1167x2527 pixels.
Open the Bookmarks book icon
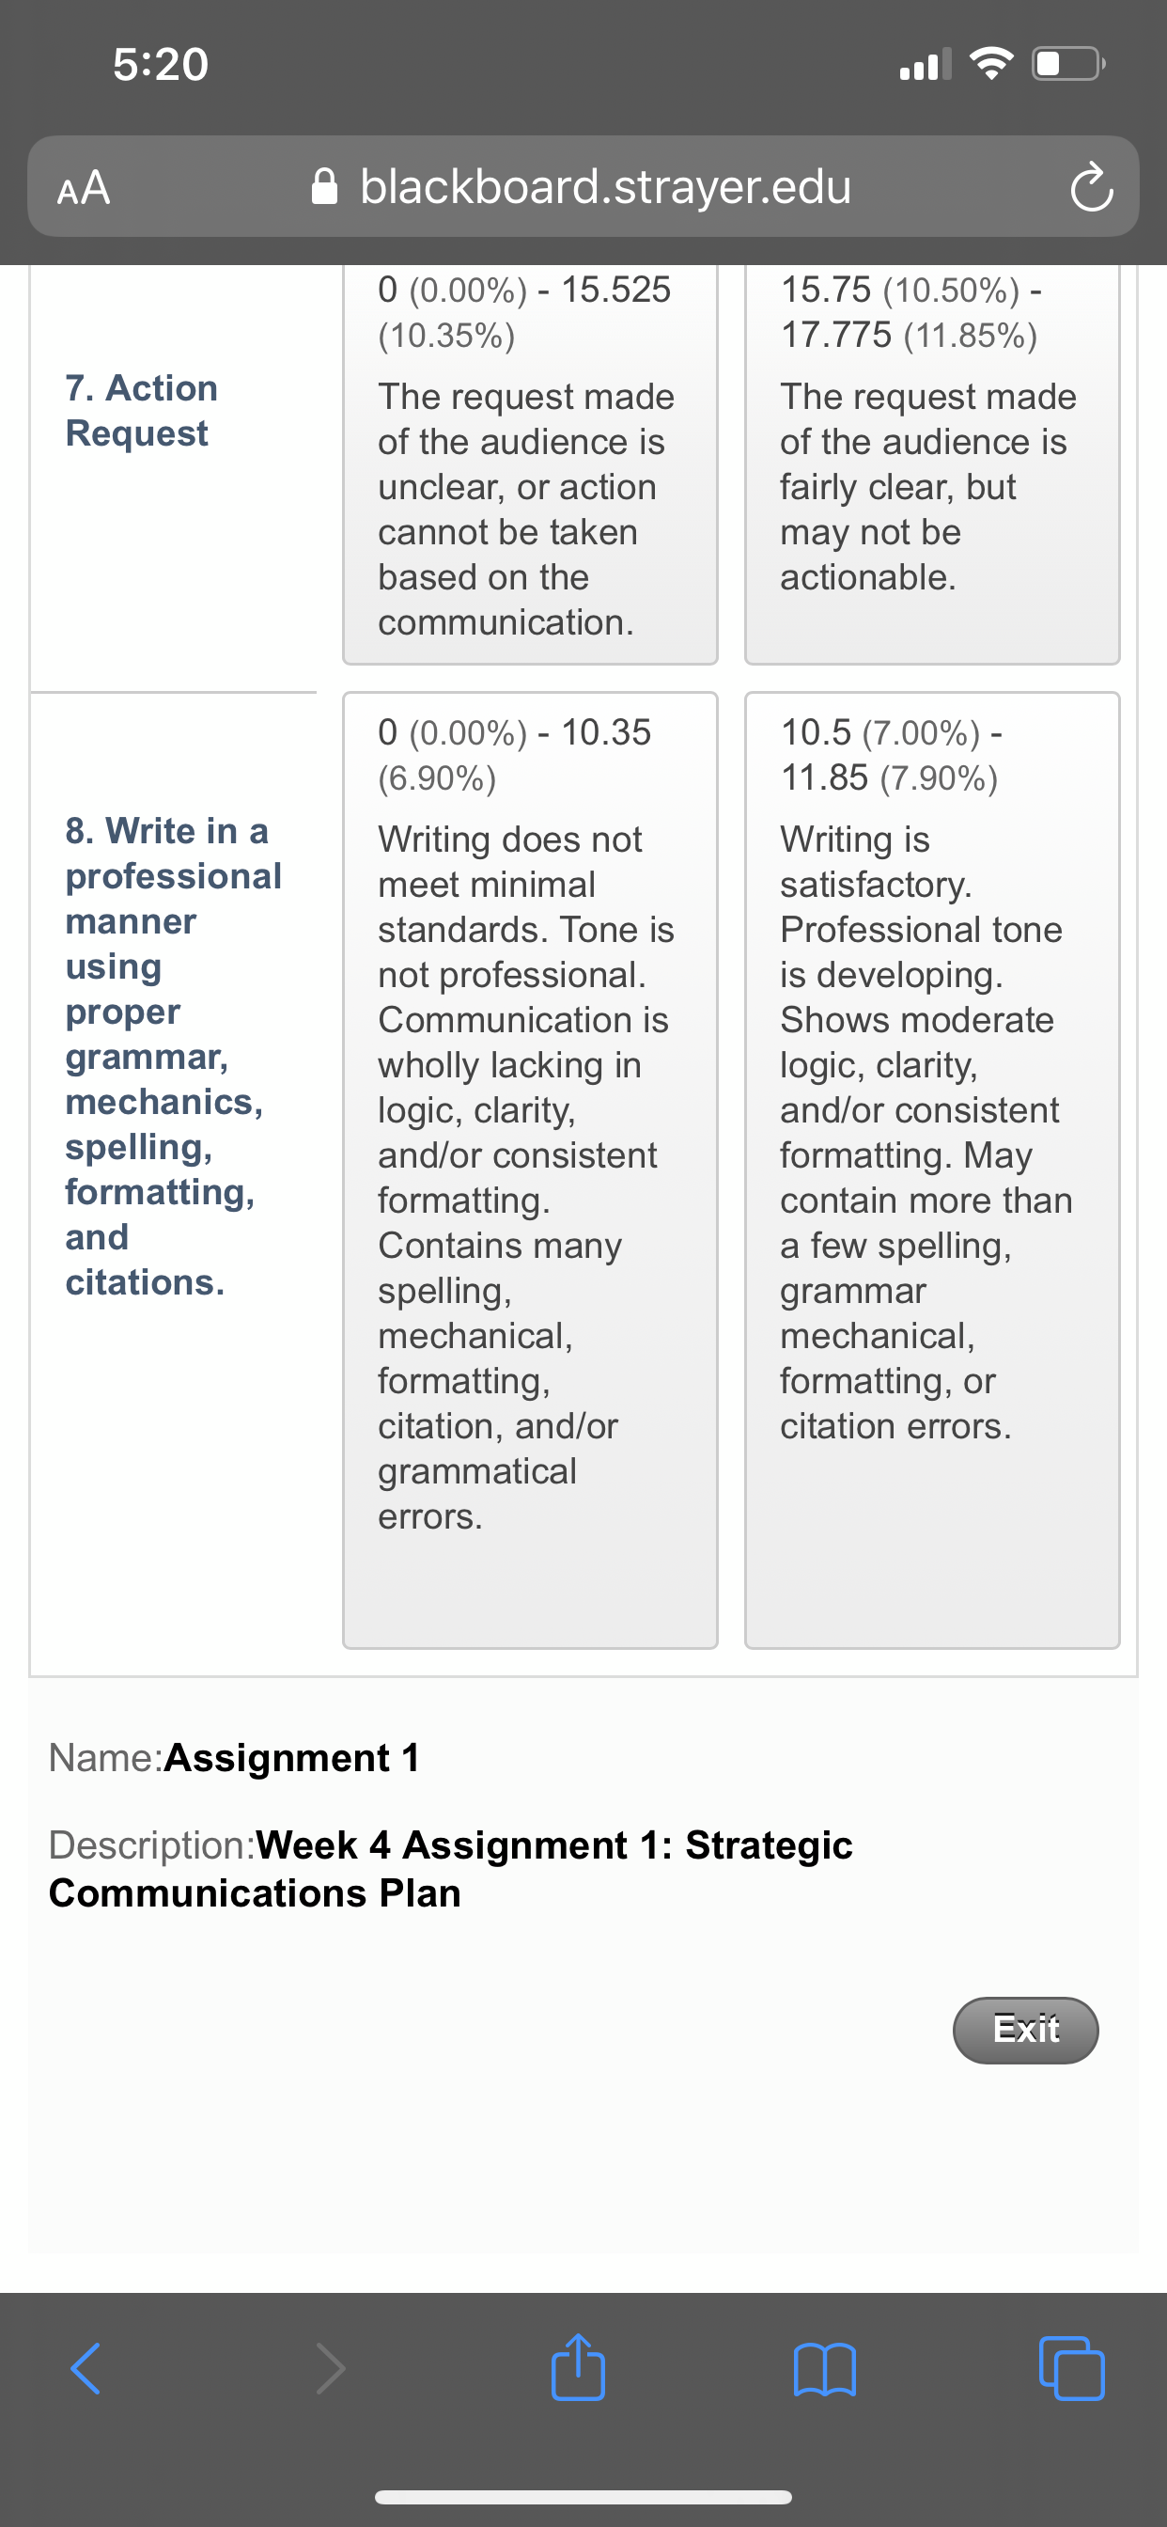click(x=825, y=2370)
